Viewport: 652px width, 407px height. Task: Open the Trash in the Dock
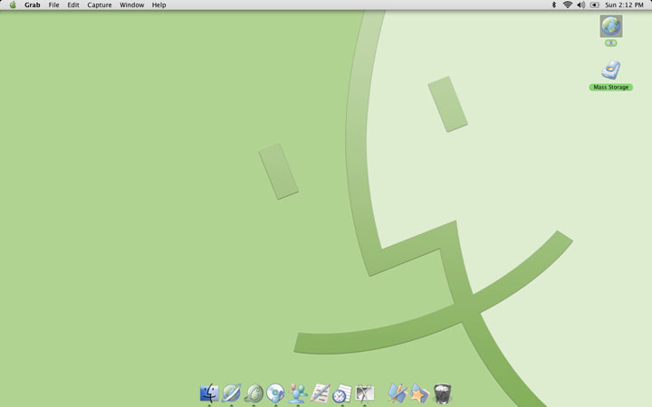pyautogui.click(x=442, y=393)
